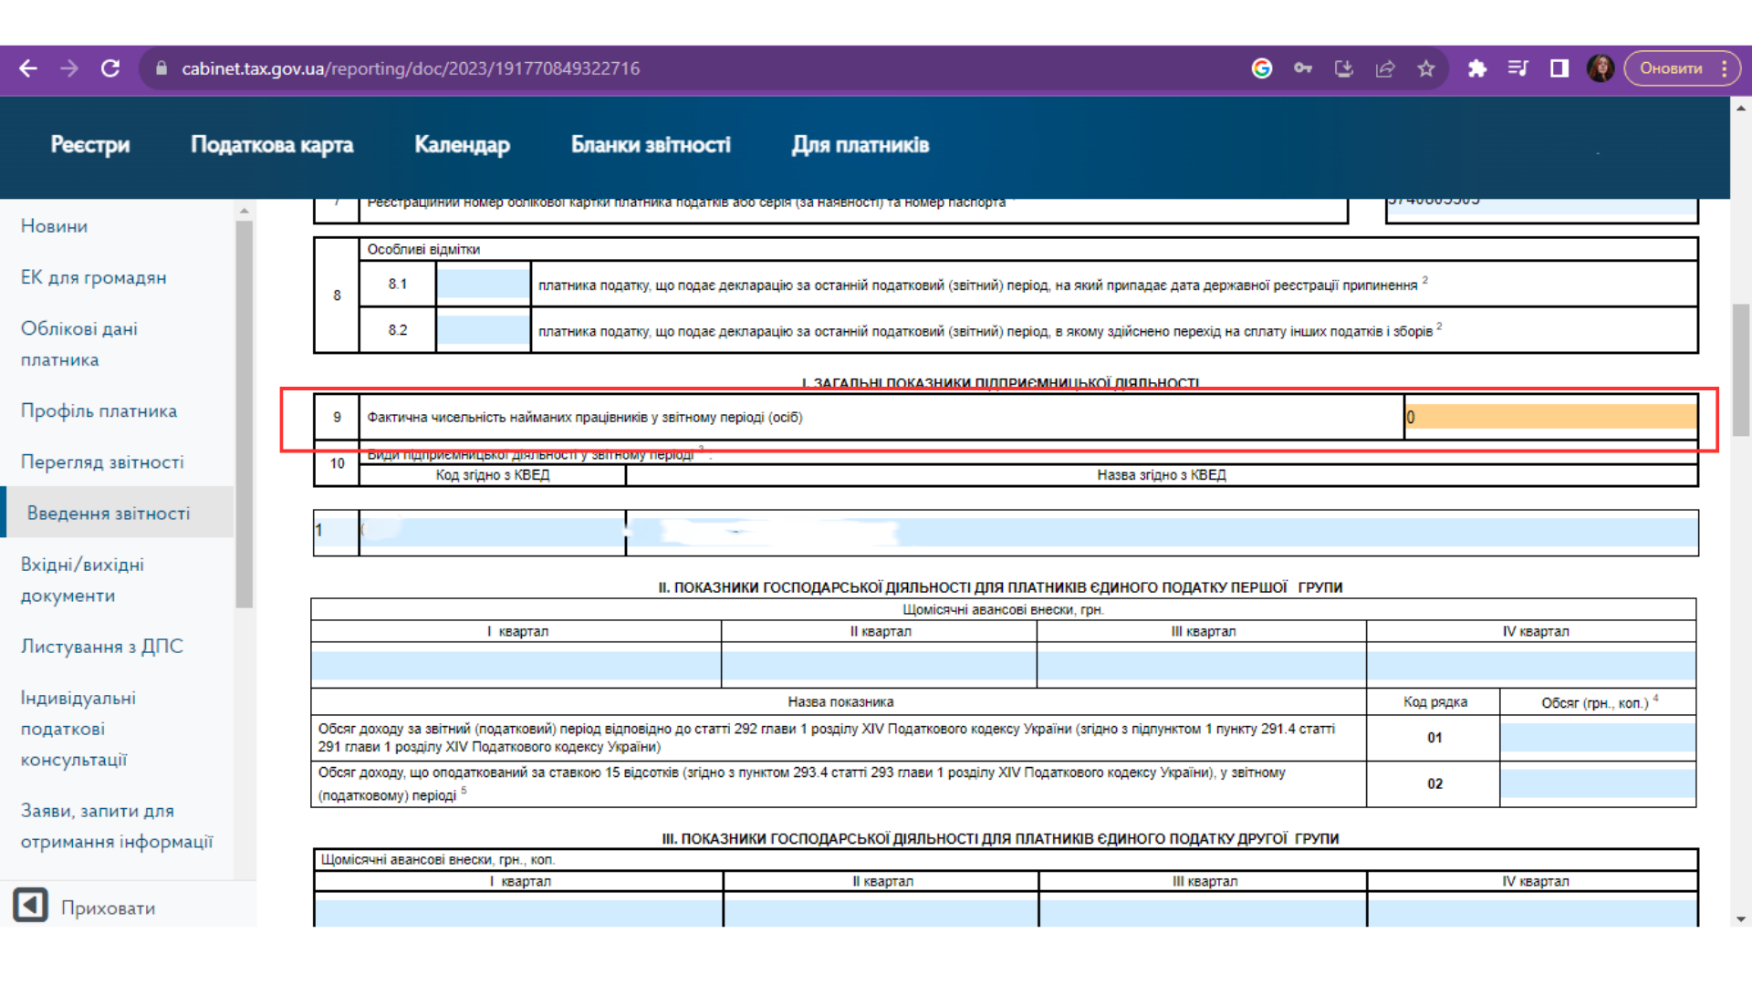The height and width of the screenshot is (985, 1752).
Task: Open the Реєстри menu
Action: (x=90, y=145)
